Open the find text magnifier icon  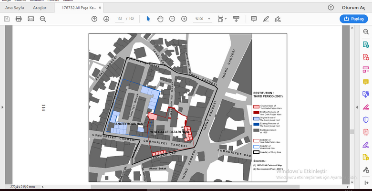43,19
